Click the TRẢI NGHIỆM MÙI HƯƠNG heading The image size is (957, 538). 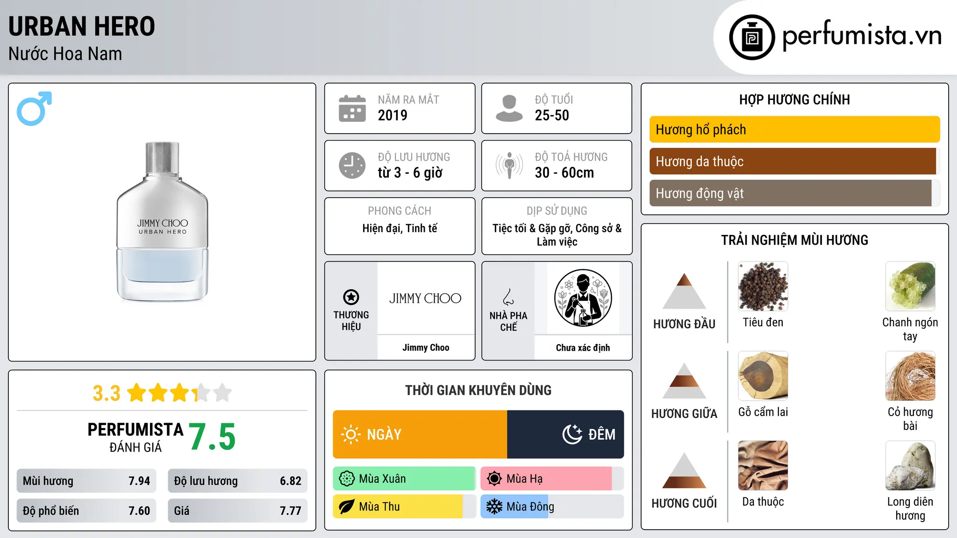tap(794, 240)
